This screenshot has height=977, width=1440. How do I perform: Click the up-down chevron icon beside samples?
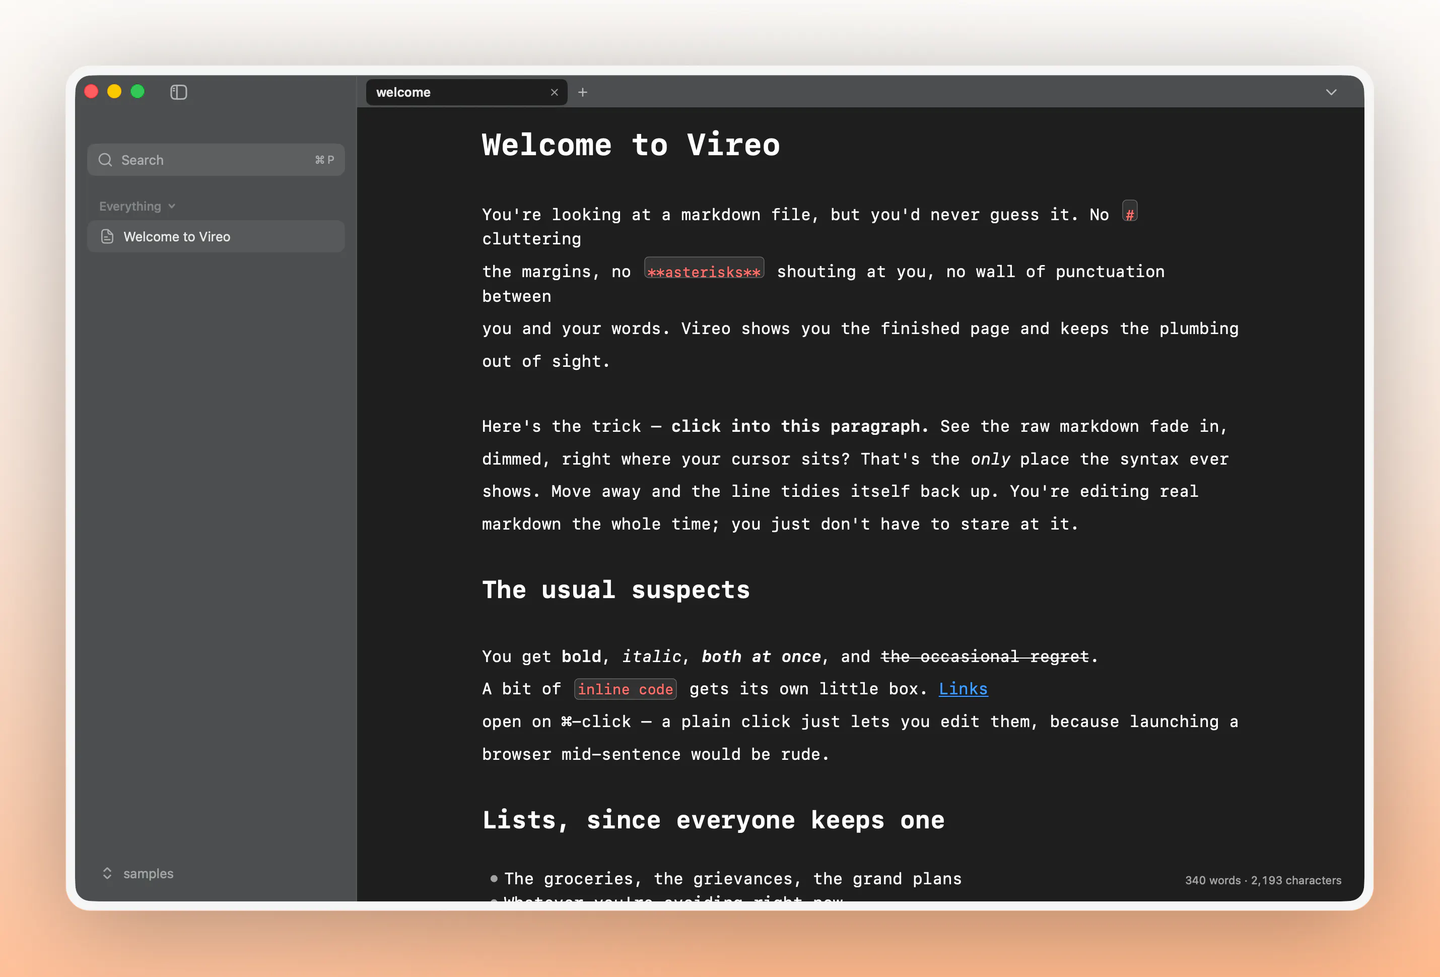[x=107, y=873]
